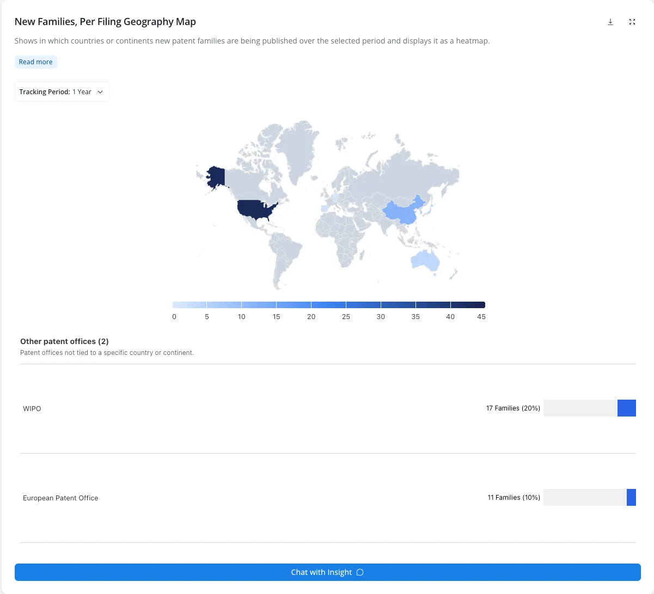Click the heatmap color scale legend
The width and height of the screenshot is (654, 594).
coord(328,305)
